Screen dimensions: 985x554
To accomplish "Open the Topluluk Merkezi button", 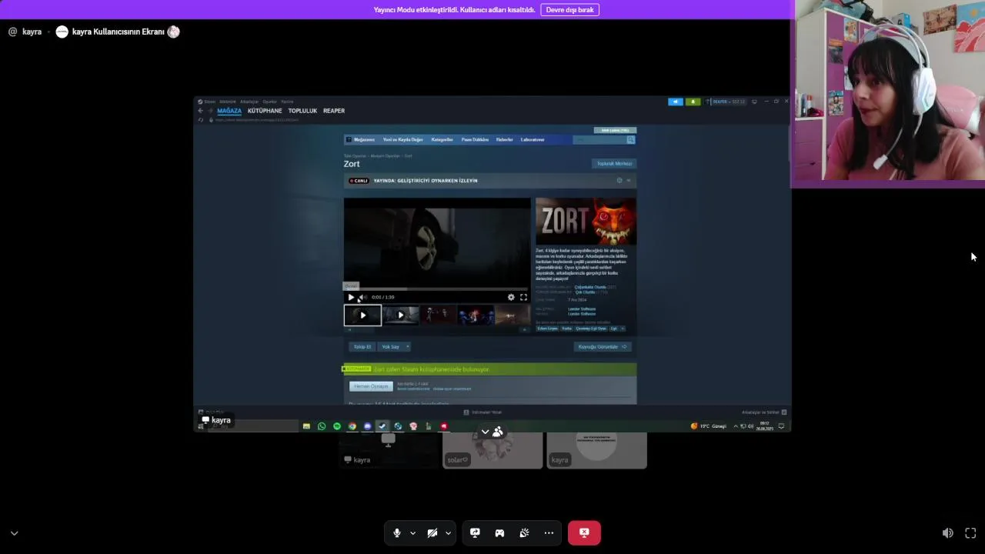I will tap(613, 163).
